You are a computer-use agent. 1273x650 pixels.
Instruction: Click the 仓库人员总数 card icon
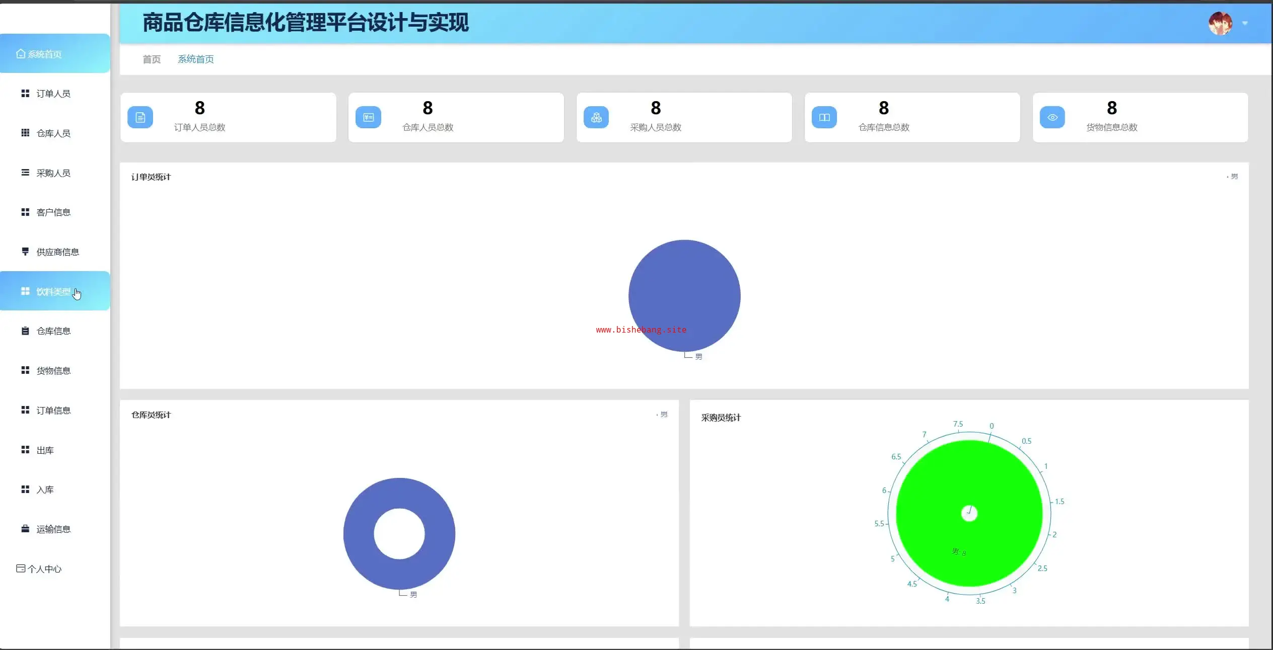click(x=368, y=117)
